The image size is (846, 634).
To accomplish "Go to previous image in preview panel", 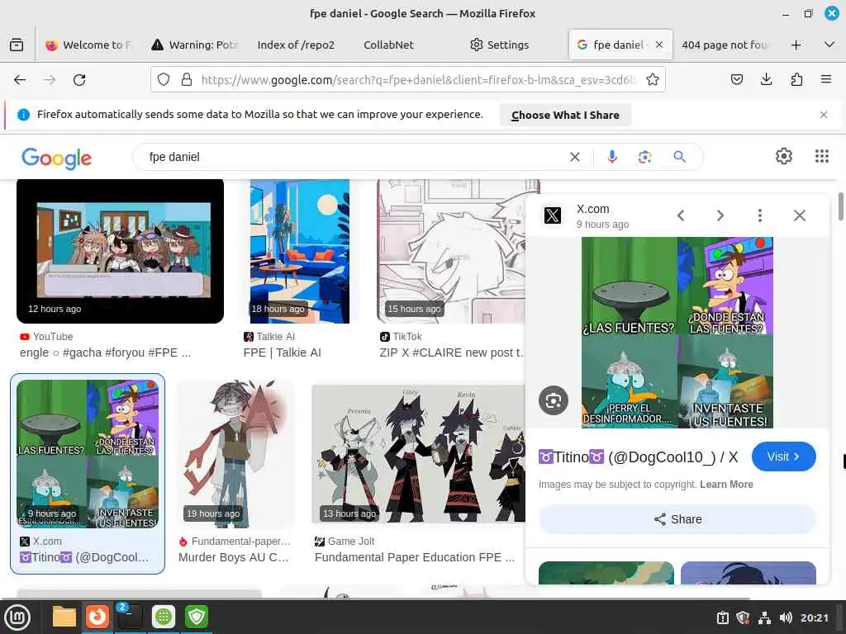I will point(681,215).
